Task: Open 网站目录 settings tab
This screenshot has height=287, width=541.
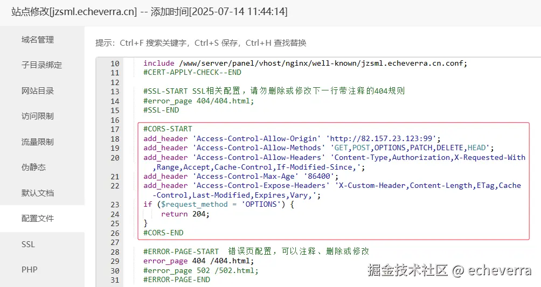Action: click(x=38, y=90)
